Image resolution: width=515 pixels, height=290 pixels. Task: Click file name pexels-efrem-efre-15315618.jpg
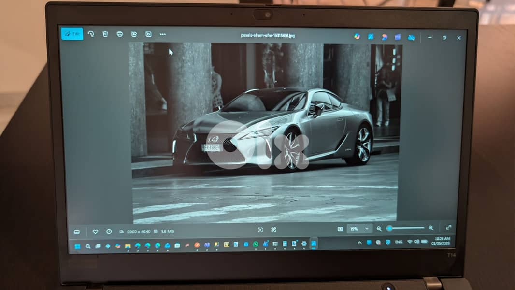[x=268, y=35]
